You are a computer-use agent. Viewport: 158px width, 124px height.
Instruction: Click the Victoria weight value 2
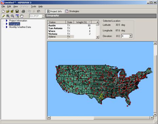coord(90,34)
